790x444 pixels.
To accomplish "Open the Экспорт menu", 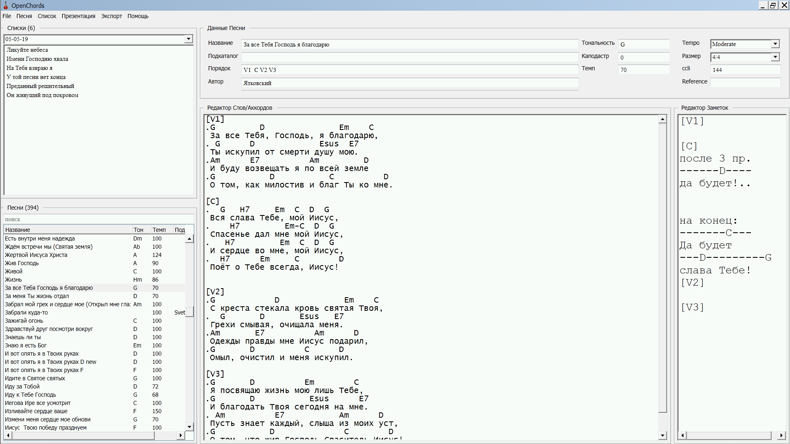I will click(x=112, y=16).
